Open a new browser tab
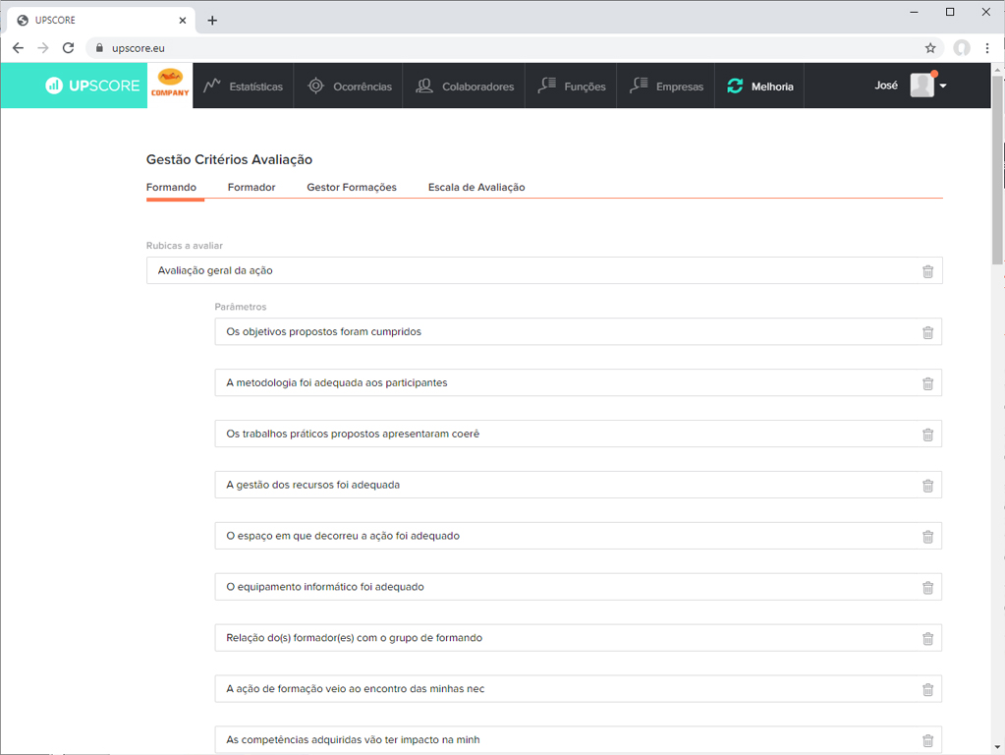The image size is (1005, 755). (212, 21)
